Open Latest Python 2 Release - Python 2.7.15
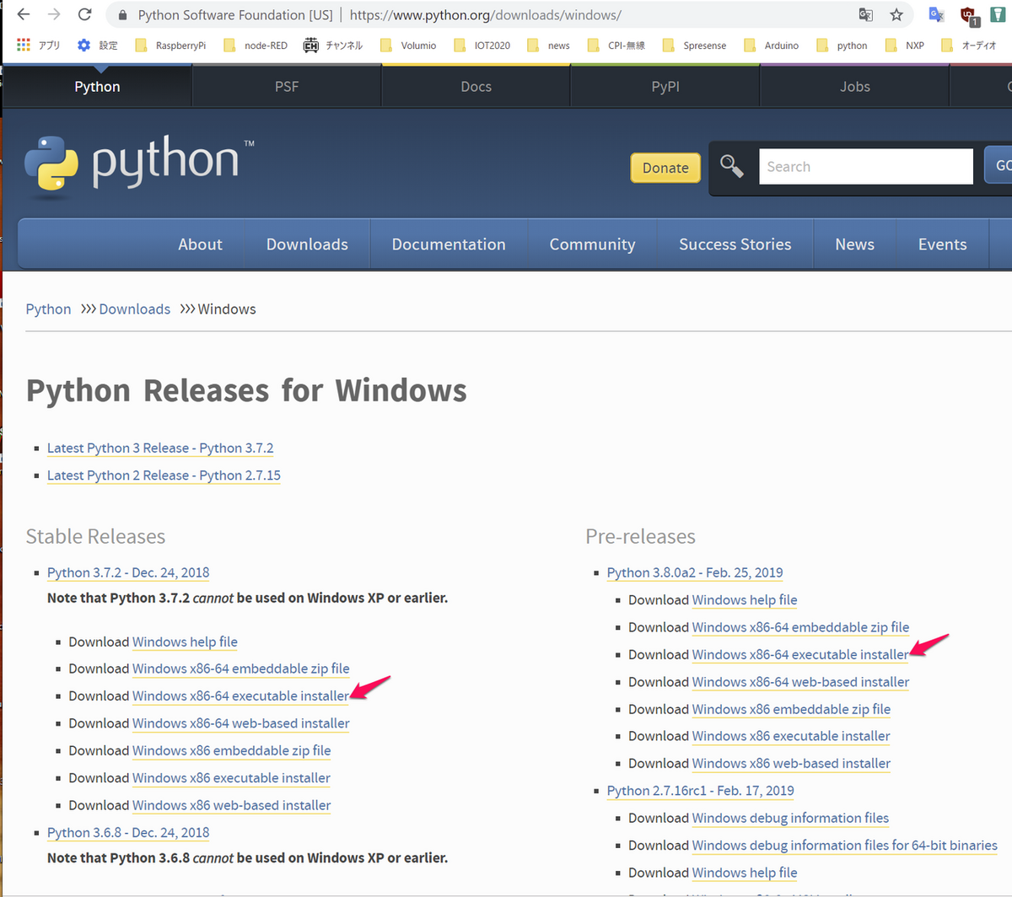1012x897 pixels. (x=164, y=475)
